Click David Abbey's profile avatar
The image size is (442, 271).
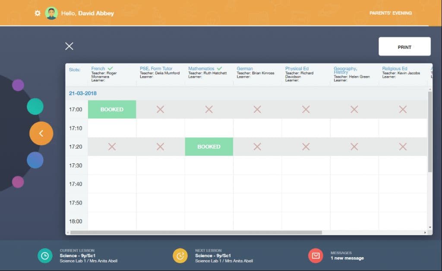[x=52, y=13]
